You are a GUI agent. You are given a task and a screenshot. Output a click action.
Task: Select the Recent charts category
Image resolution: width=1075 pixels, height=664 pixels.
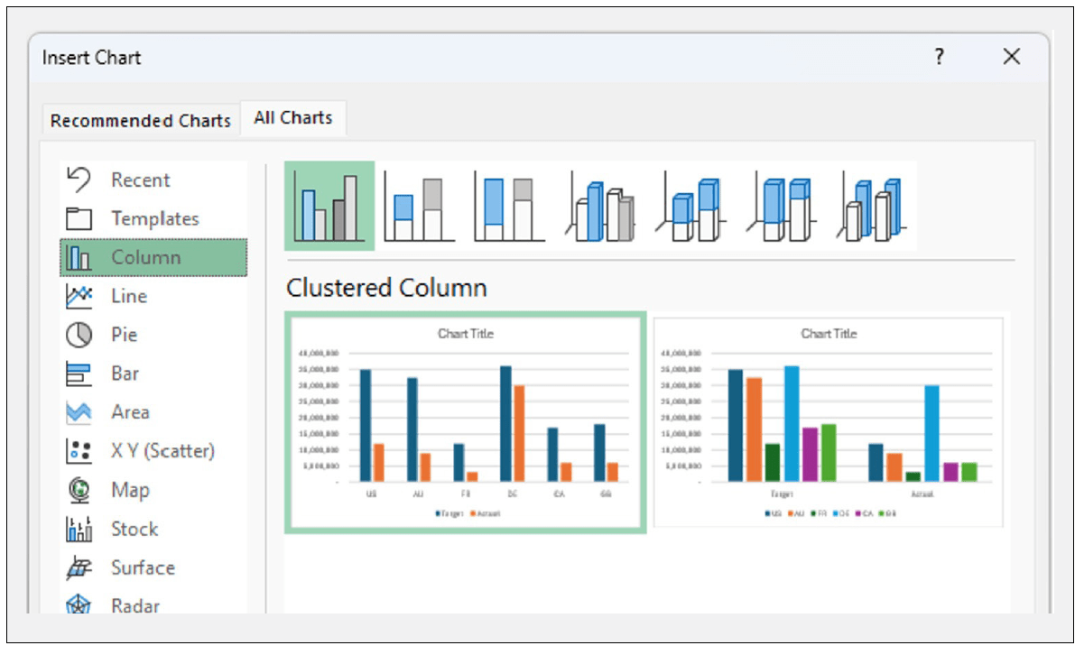(x=141, y=180)
